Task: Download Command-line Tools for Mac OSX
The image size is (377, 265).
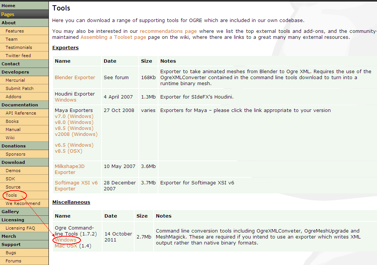Action: point(66,246)
